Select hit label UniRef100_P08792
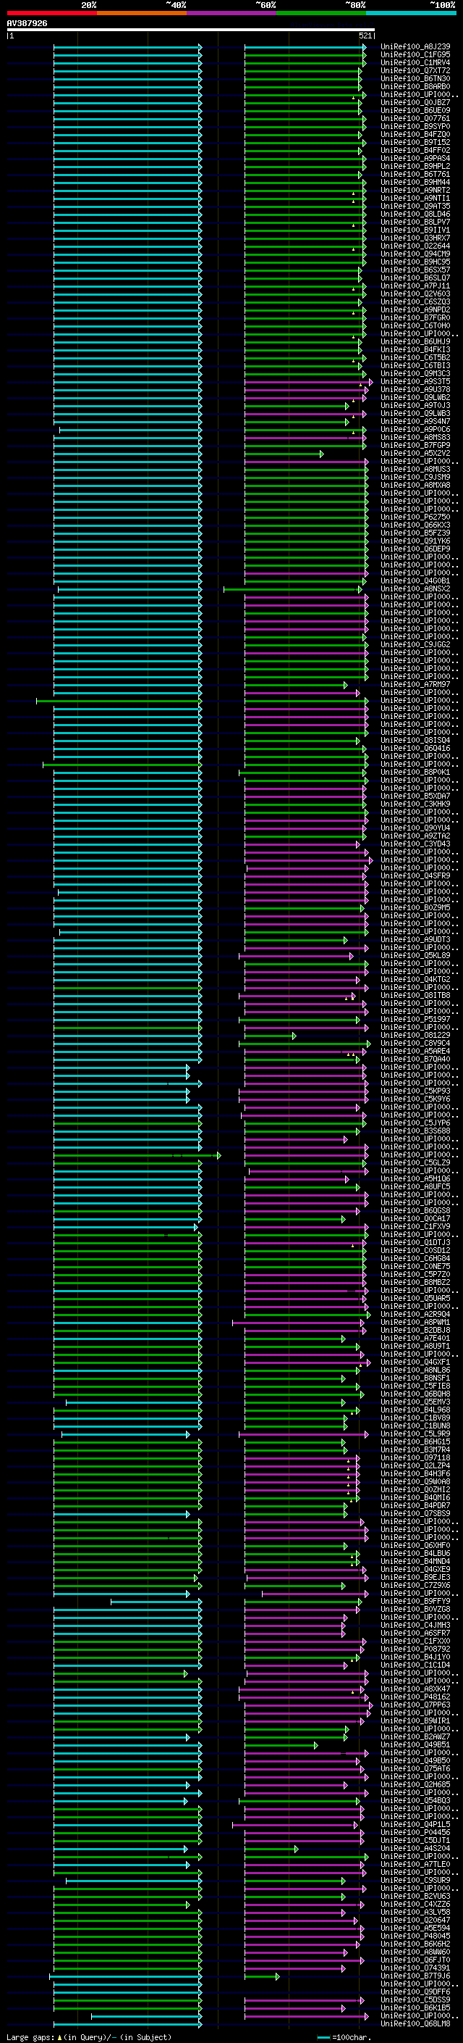The height and width of the screenshot is (2043, 463). point(415,1649)
